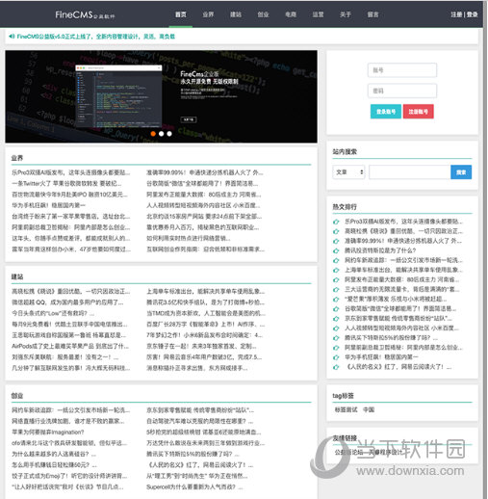Open article 自动驾驶汽车难以克服的局限性在哪里?
Screen dimensions: 488x499
pos(199,421)
